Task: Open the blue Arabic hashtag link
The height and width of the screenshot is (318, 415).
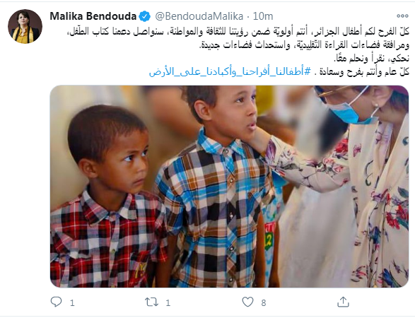Action: 230,71
